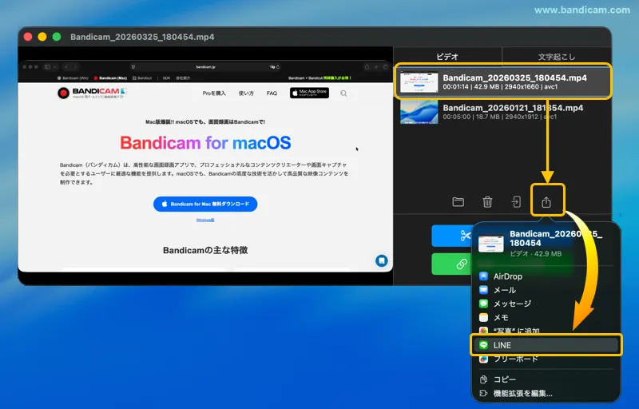Select Bandicam_20260325_180454.mp4 file name in list

point(514,77)
